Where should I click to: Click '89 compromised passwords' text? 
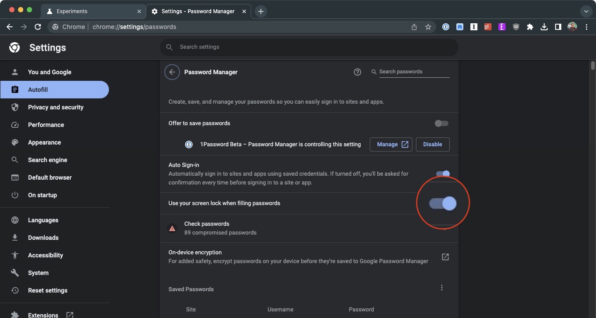click(x=220, y=233)
